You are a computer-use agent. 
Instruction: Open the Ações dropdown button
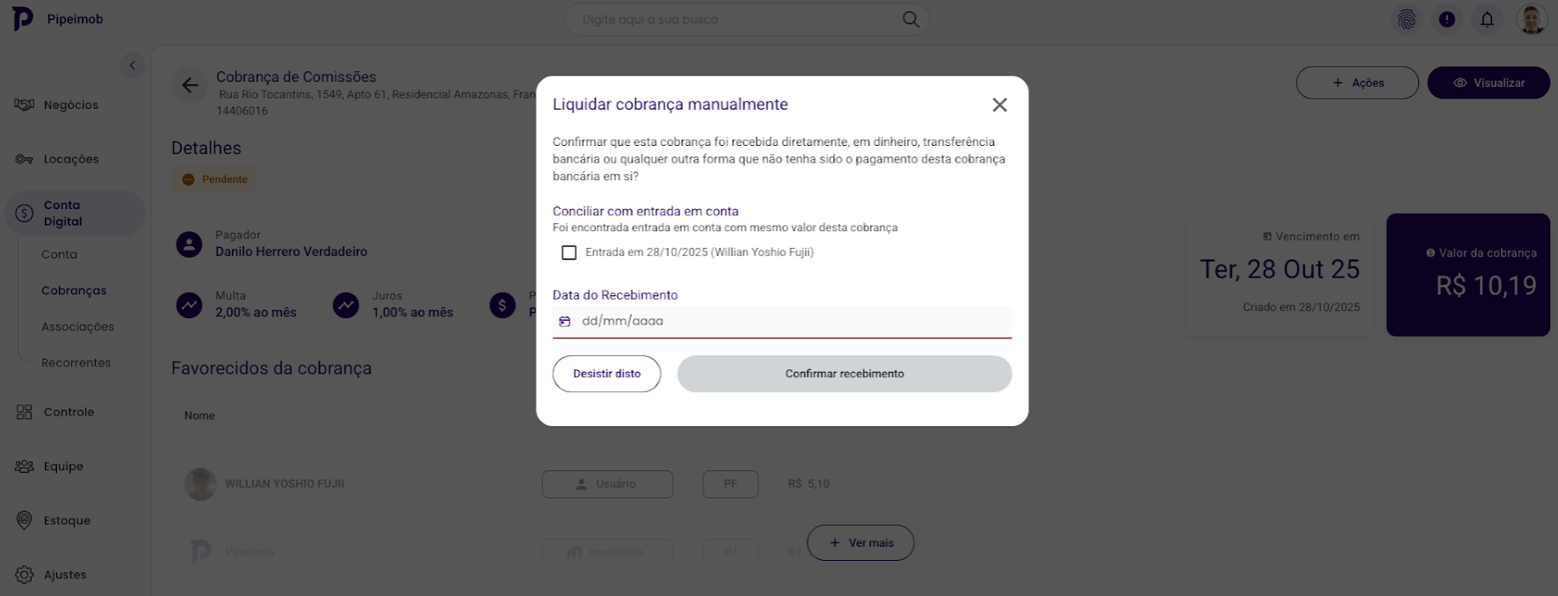click(1357, 83)
